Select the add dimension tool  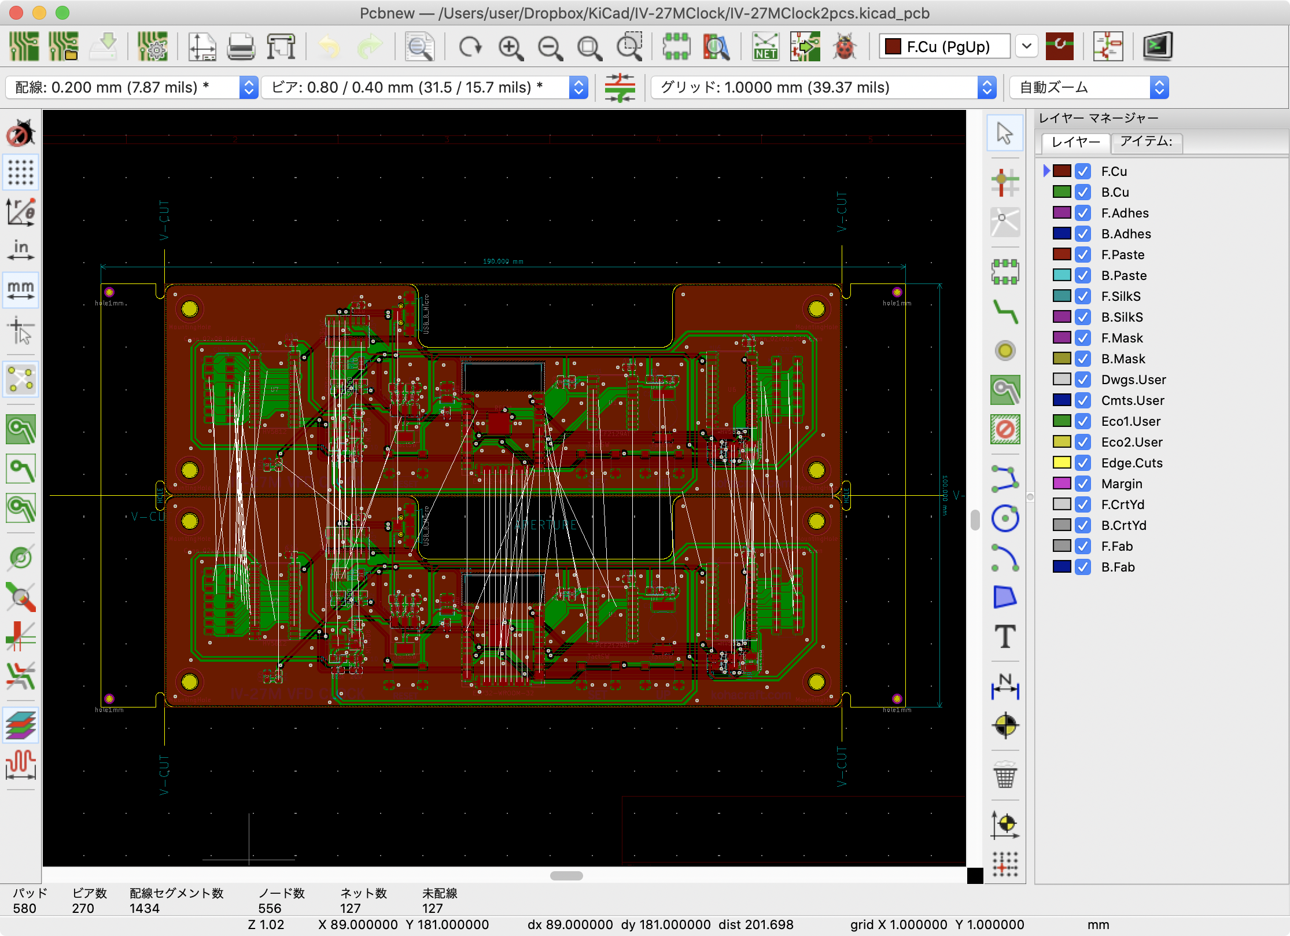pyautogui.click(x=1005, y=686)
